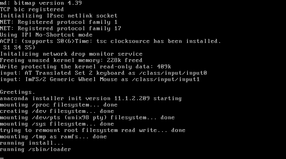Click 'mounting /tmp as ramfs' line
This screenshot has width=286, height=159.
click(x=54, y=137)
